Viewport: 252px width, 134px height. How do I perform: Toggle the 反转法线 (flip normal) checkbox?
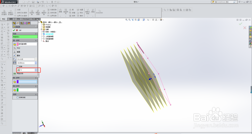click(18, 97)
